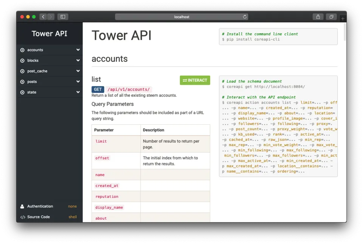Click the created_at parameter cell
This screenshot has height=244, width=363.
(x=116, y=186)
